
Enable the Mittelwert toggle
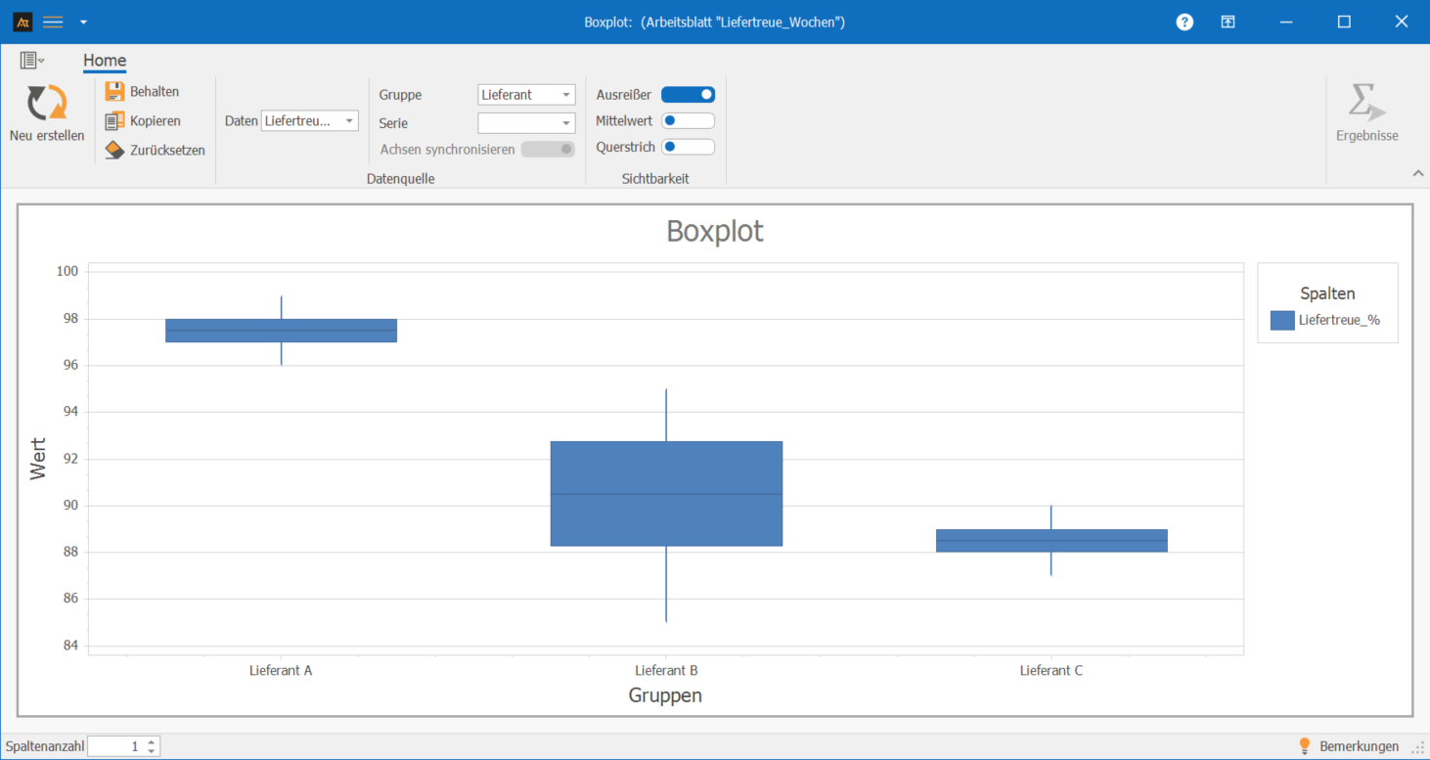click(688, 121)
